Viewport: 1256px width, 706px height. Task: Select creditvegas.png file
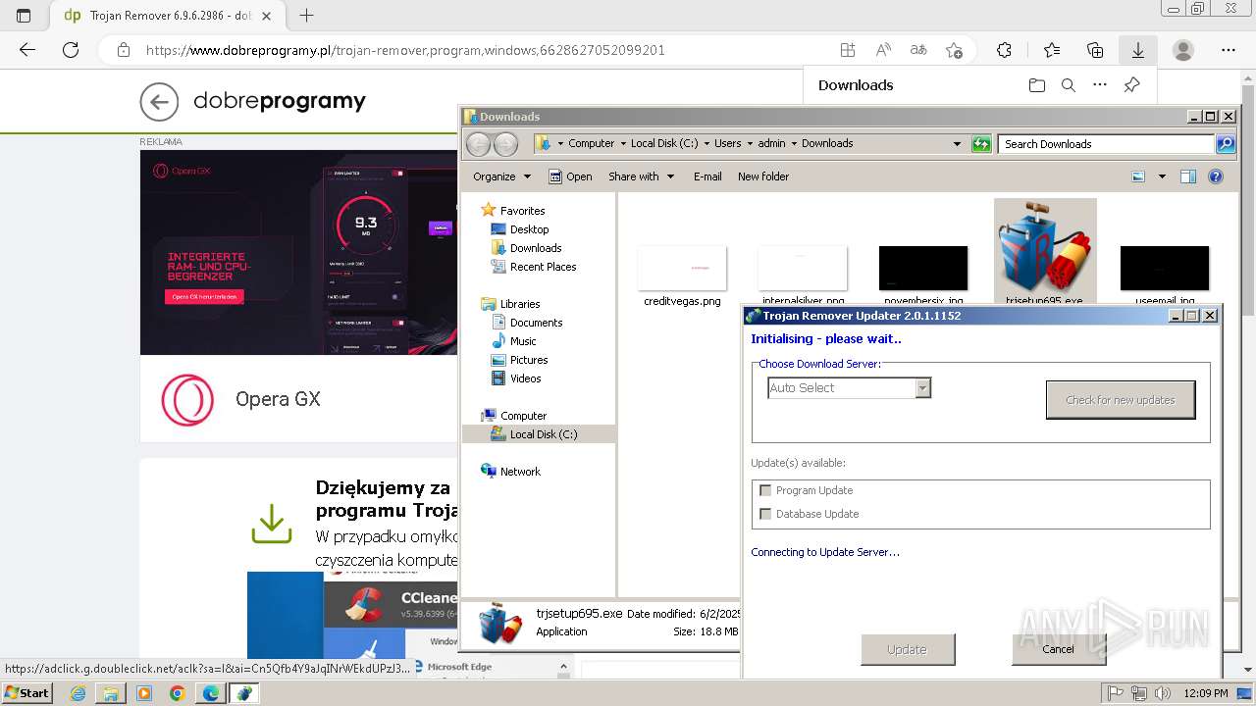682,277
